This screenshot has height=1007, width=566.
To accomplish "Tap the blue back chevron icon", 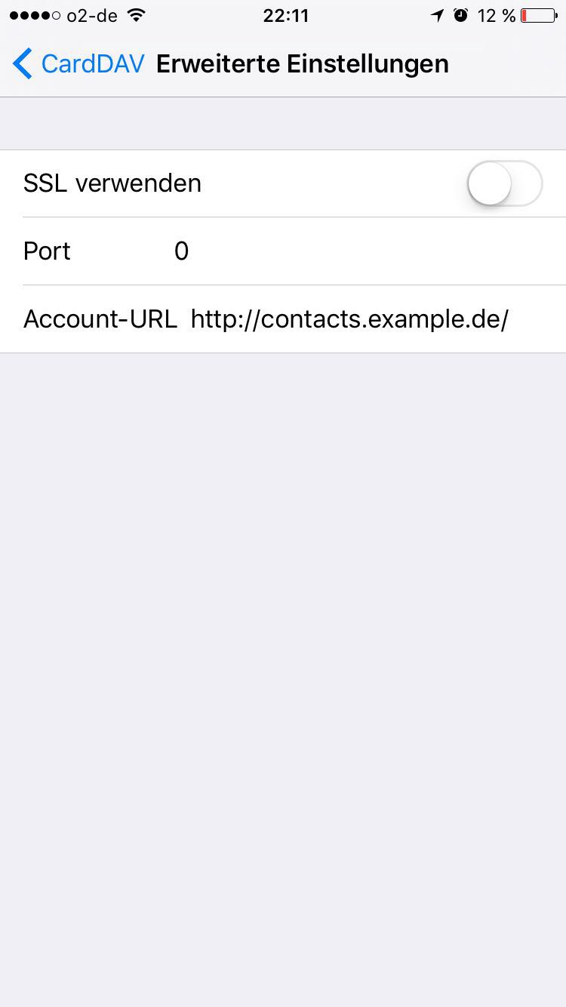I will (23, 64).
